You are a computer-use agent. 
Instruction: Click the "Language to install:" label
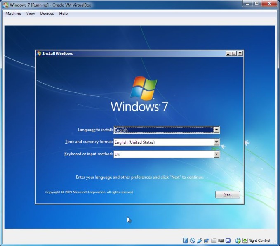(x=95, y=130)
